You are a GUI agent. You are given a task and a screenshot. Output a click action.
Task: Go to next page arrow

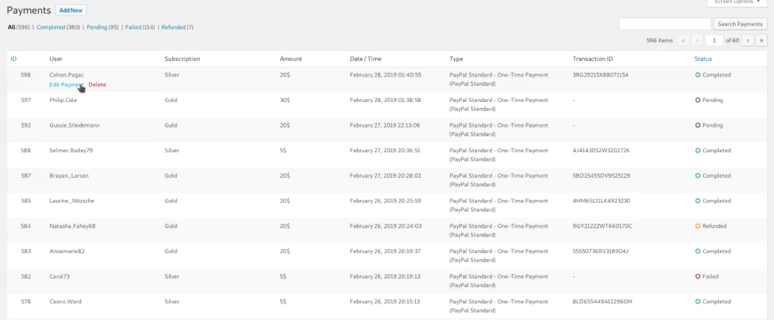748,40
